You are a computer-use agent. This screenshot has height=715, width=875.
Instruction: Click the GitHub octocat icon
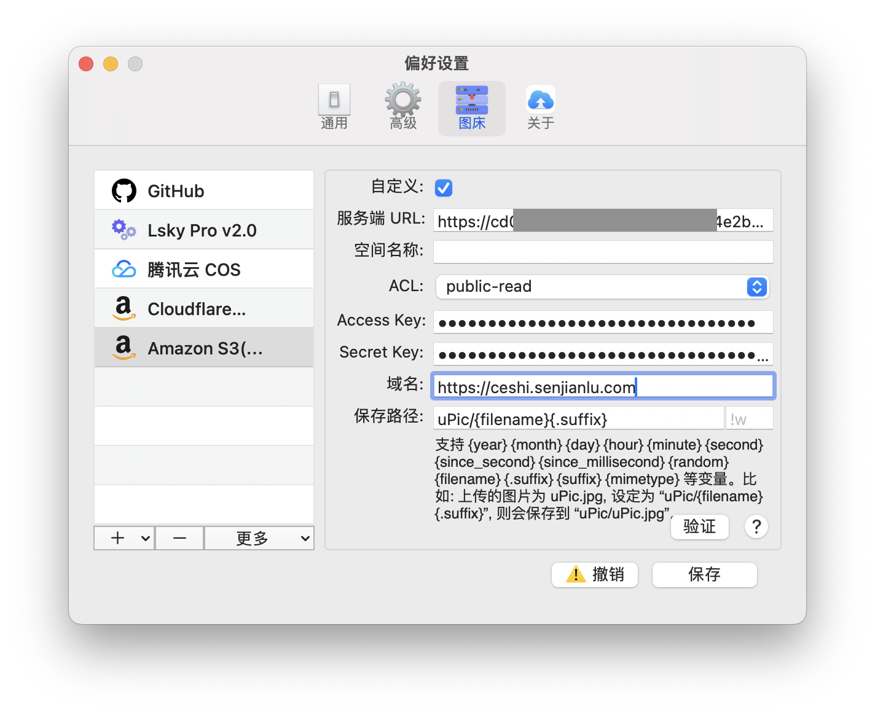click(124, 191)
